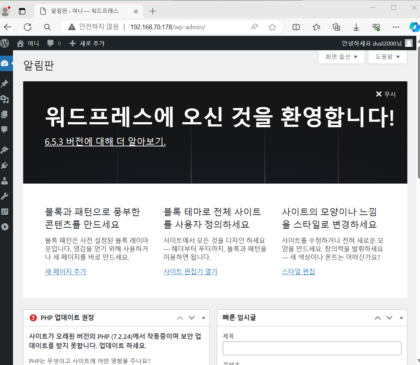Click 스타일 편집 link

(298, 271)
